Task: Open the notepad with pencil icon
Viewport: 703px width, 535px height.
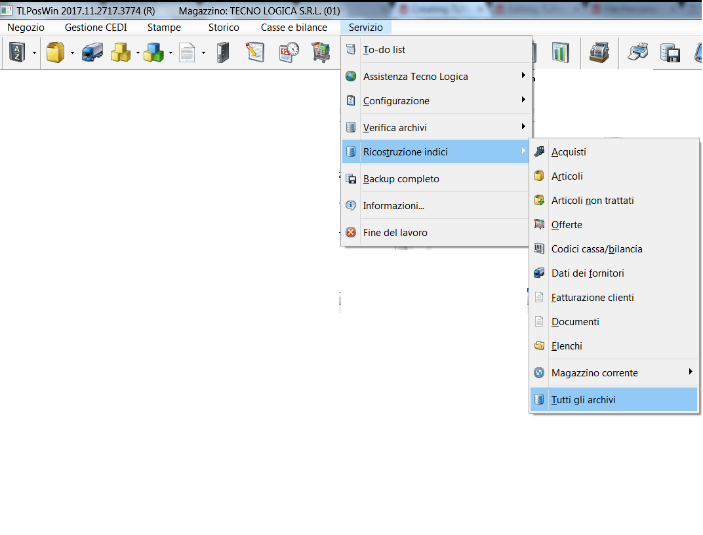Action: (255, 52)
